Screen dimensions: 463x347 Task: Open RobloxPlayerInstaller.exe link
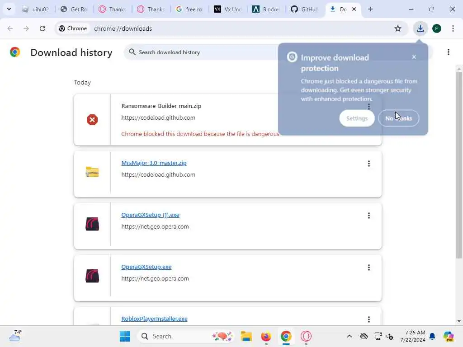click(x=155, y=319)
